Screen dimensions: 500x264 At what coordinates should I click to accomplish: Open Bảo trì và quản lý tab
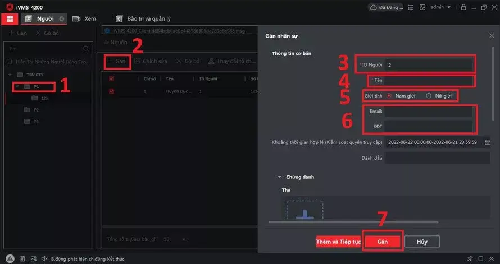tap(143, 18)
